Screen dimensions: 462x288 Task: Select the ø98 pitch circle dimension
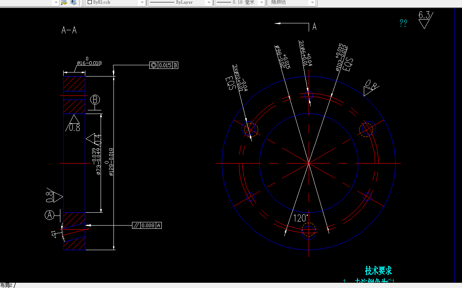point(283,58)
